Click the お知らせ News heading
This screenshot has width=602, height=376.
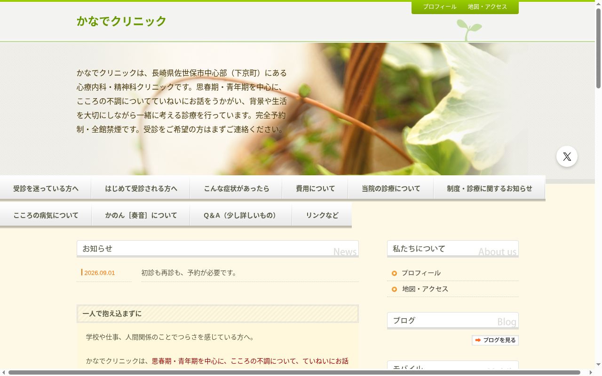pos(218,249)
